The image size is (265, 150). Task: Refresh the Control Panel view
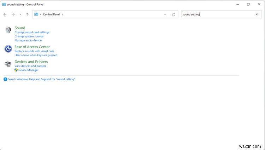(173, 15)
